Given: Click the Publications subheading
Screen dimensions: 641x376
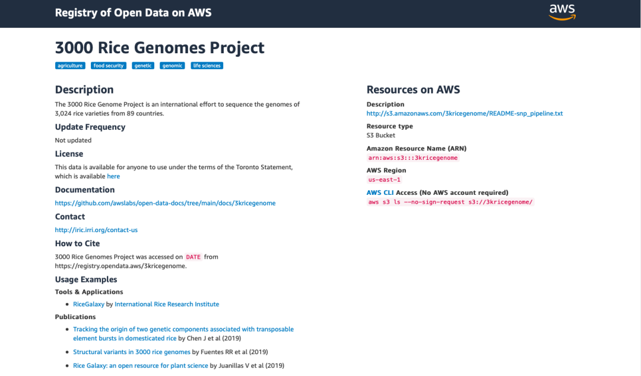Looking at the screenshot, I should coord(75,317).
